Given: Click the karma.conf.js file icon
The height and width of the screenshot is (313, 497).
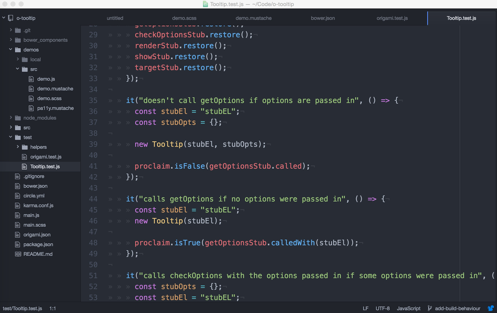Looking at the screenshot, I should point(18,205).
